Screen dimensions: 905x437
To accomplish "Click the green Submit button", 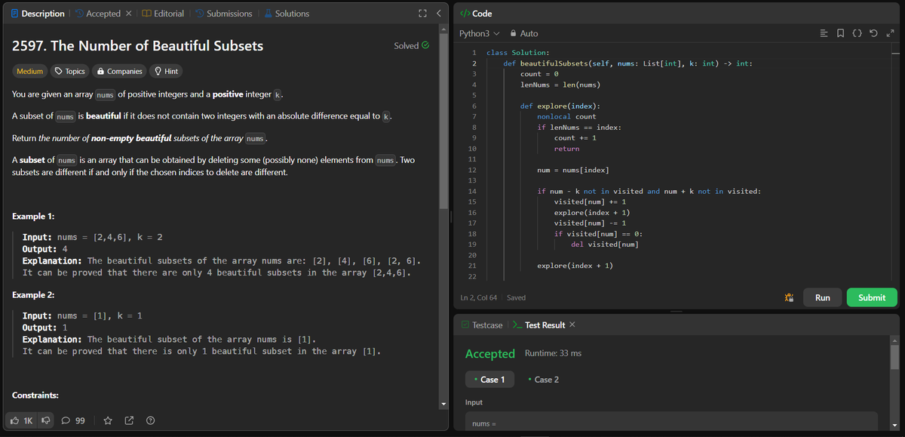I will tap(872, 297).
